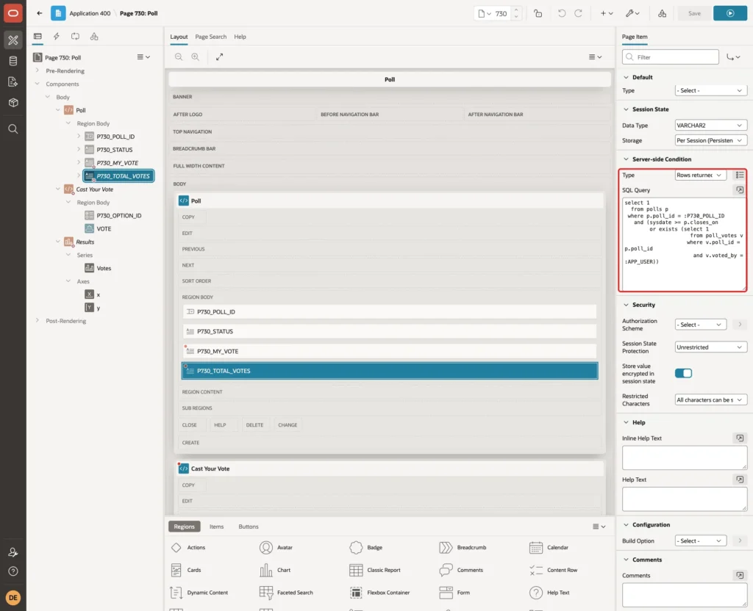Open the Create plus menu
This screenshot has width=753, height=611.
[x=607, y=13]
